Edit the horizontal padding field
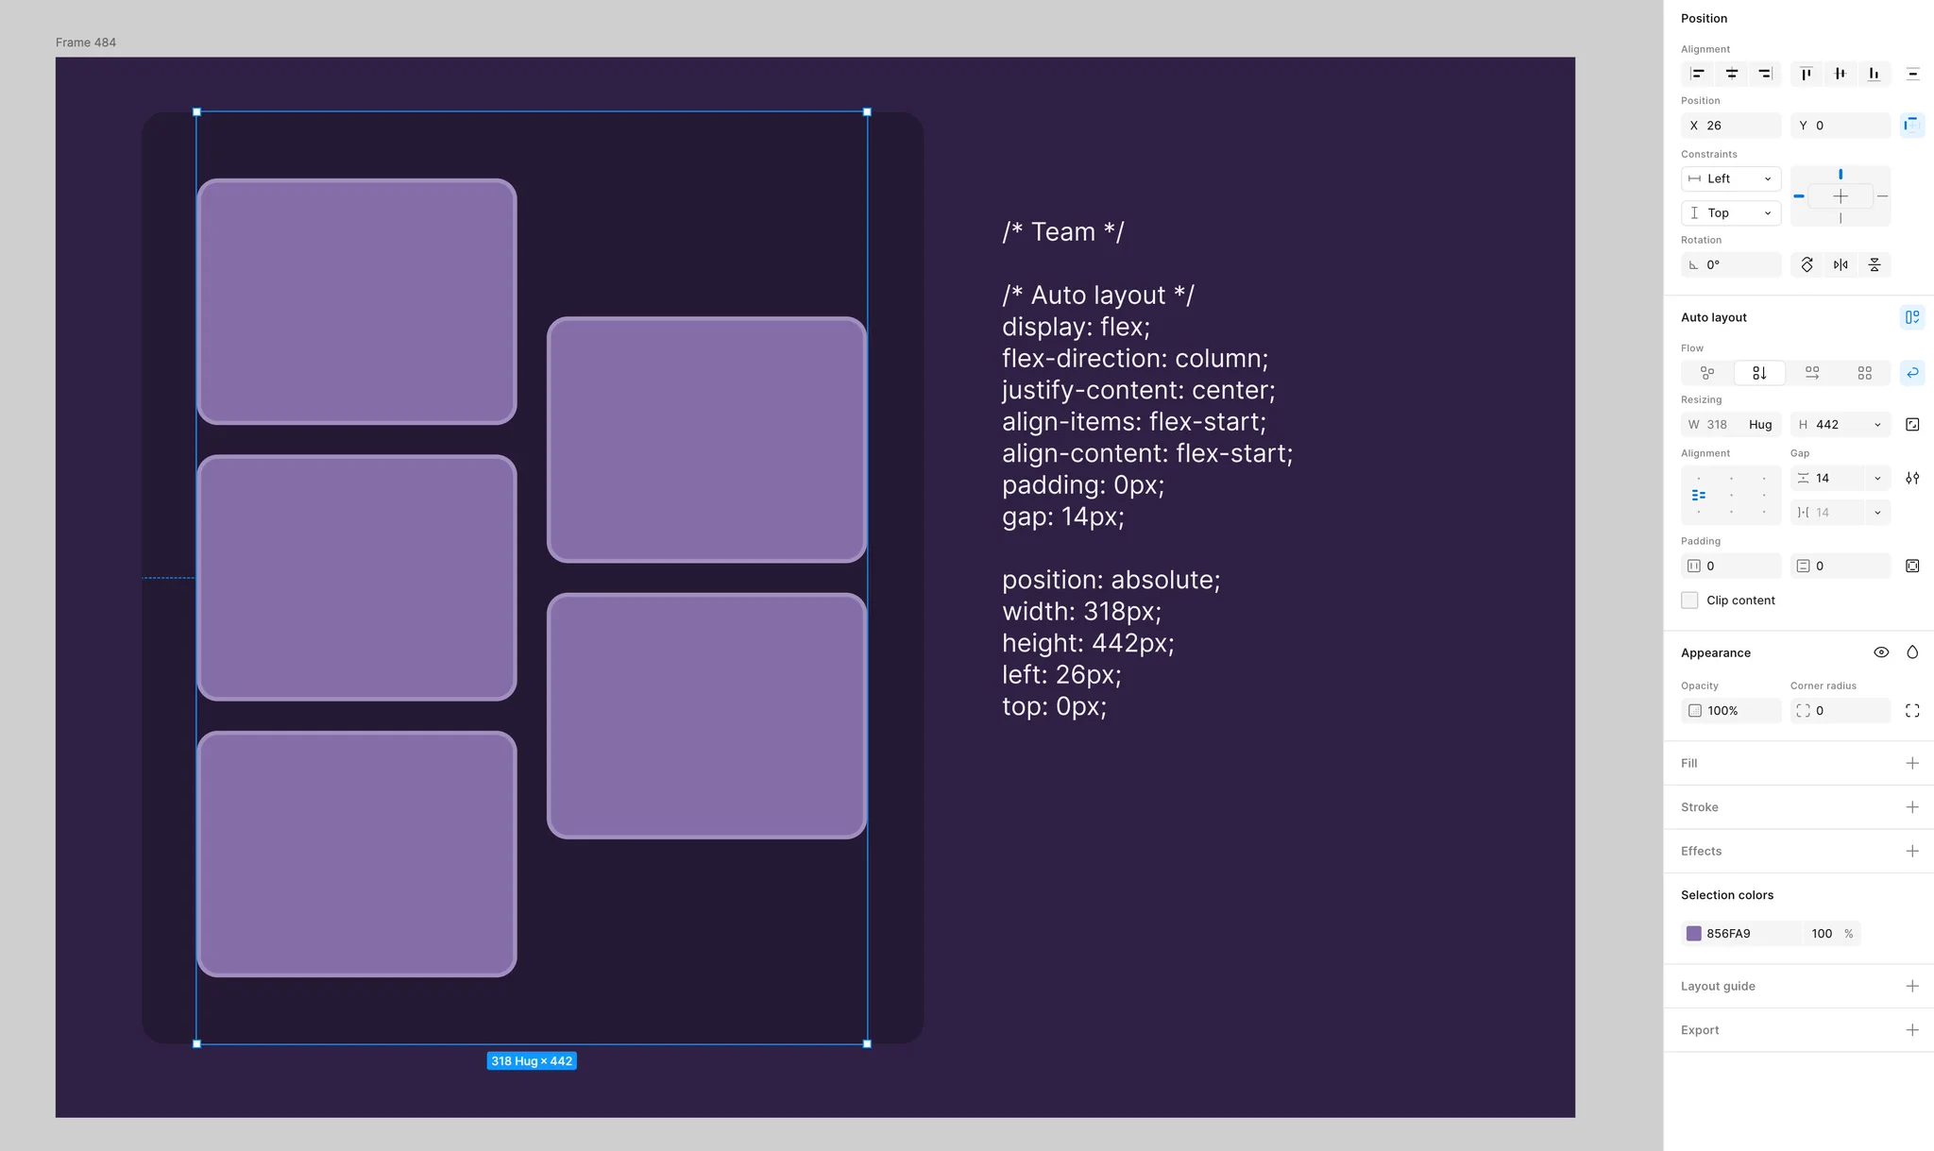 1731,567
